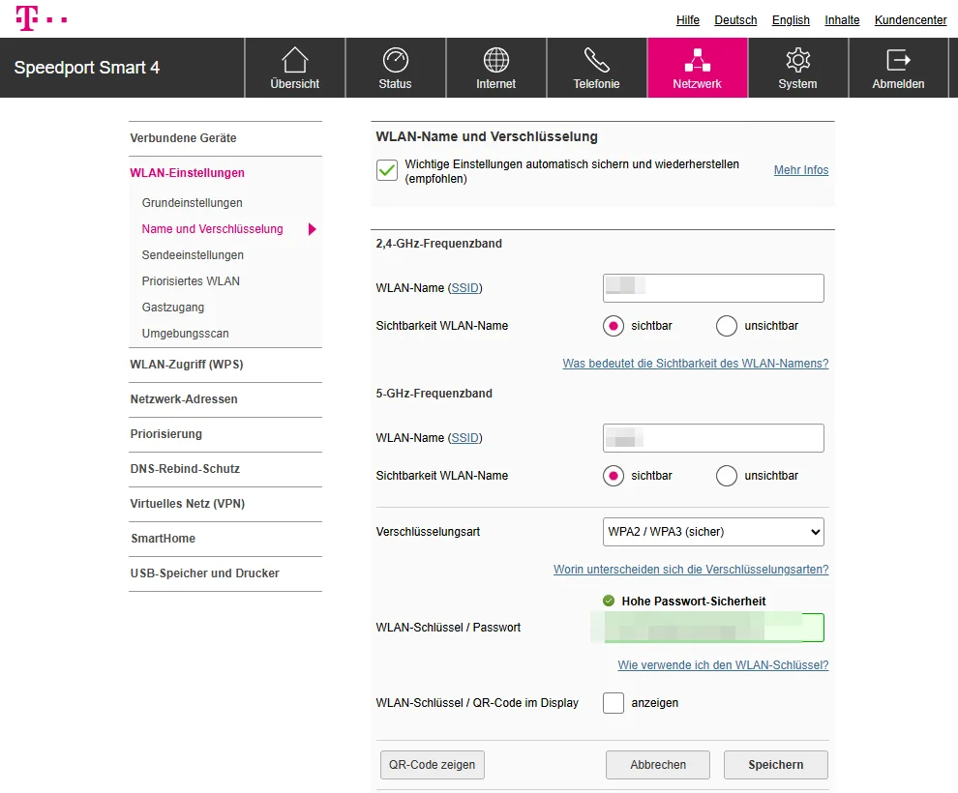Switch language to English

click(791, 19)
